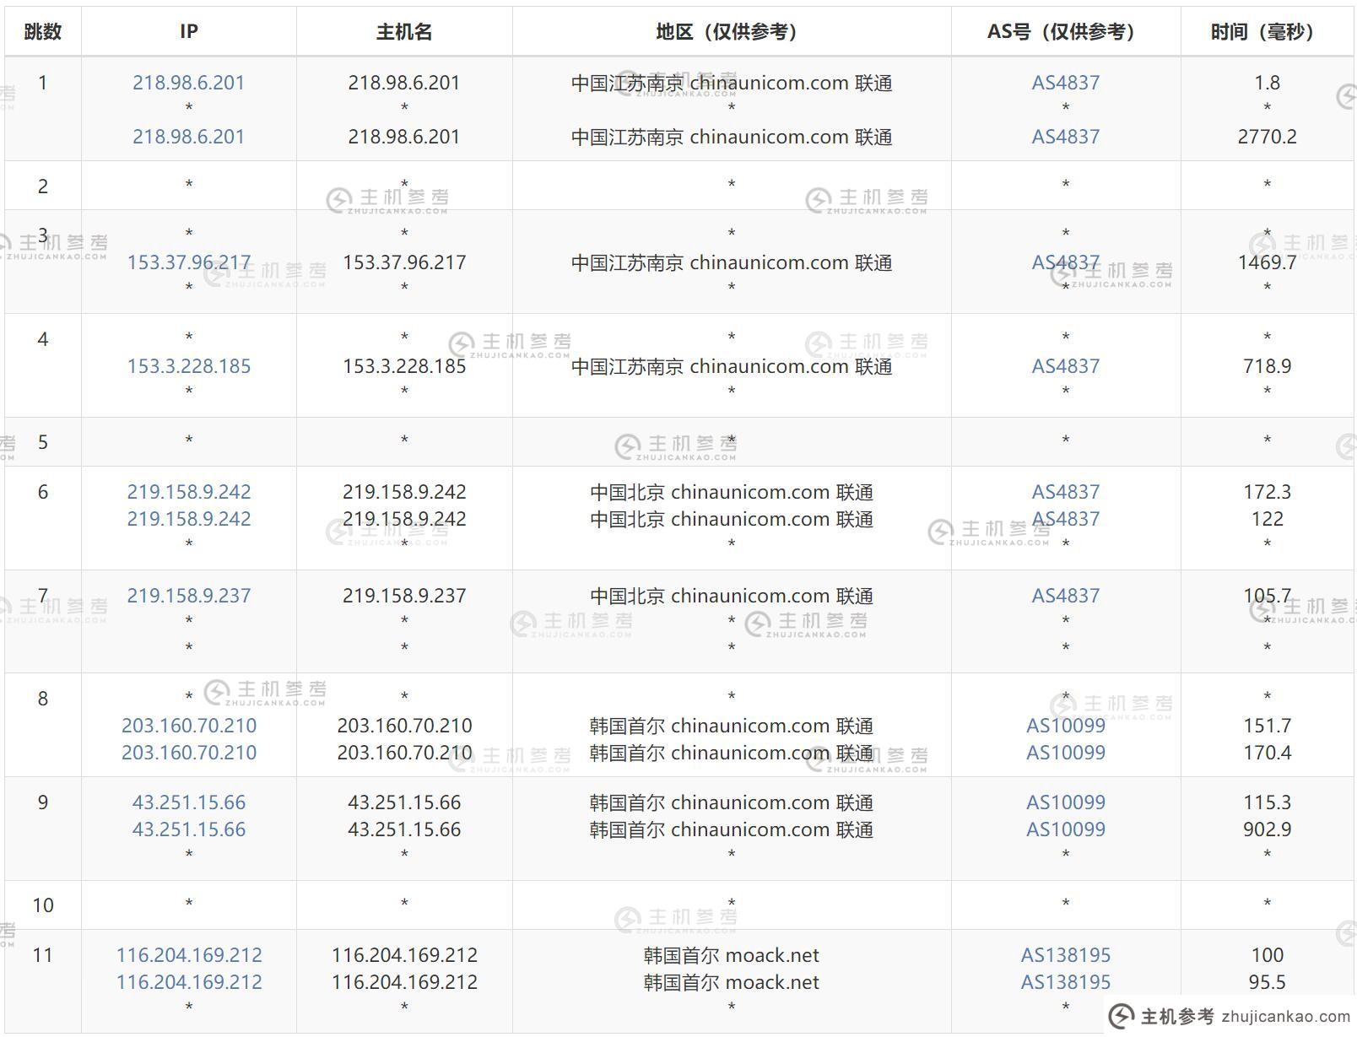
Task: Click hop number 5 in 跳数 column
Action: coord(43,442)
